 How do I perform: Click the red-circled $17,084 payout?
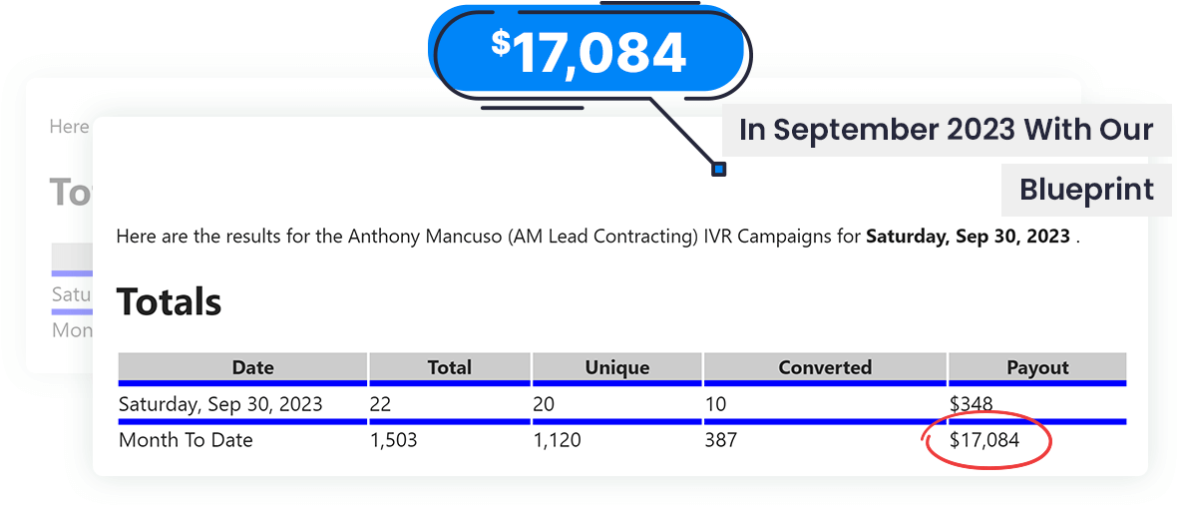tap(984, 439)
